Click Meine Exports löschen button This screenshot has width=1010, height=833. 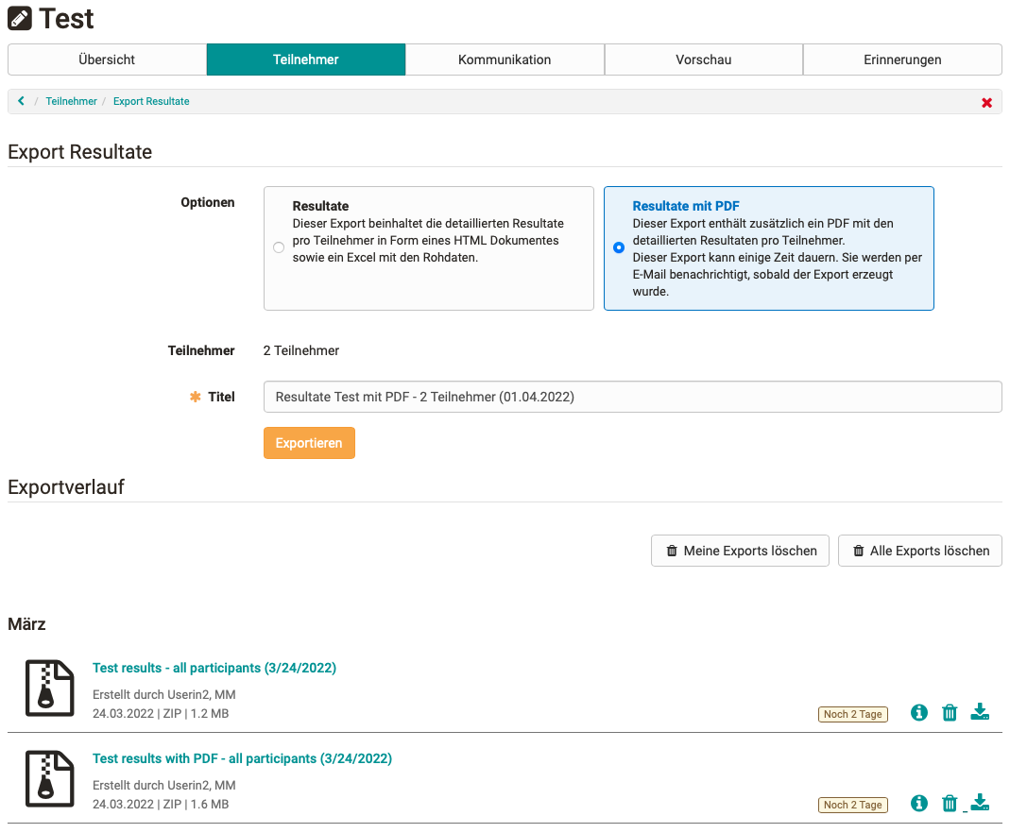(740, 551)
